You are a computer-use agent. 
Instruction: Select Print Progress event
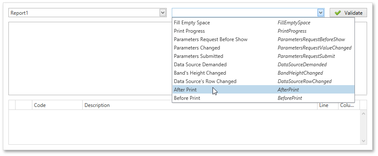263,31
